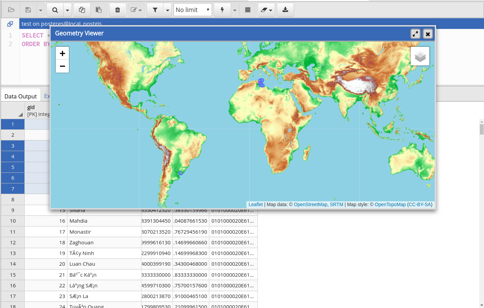Zoom in the map with plus
This screenshot has height=308, width=484.
pos(62,53)
